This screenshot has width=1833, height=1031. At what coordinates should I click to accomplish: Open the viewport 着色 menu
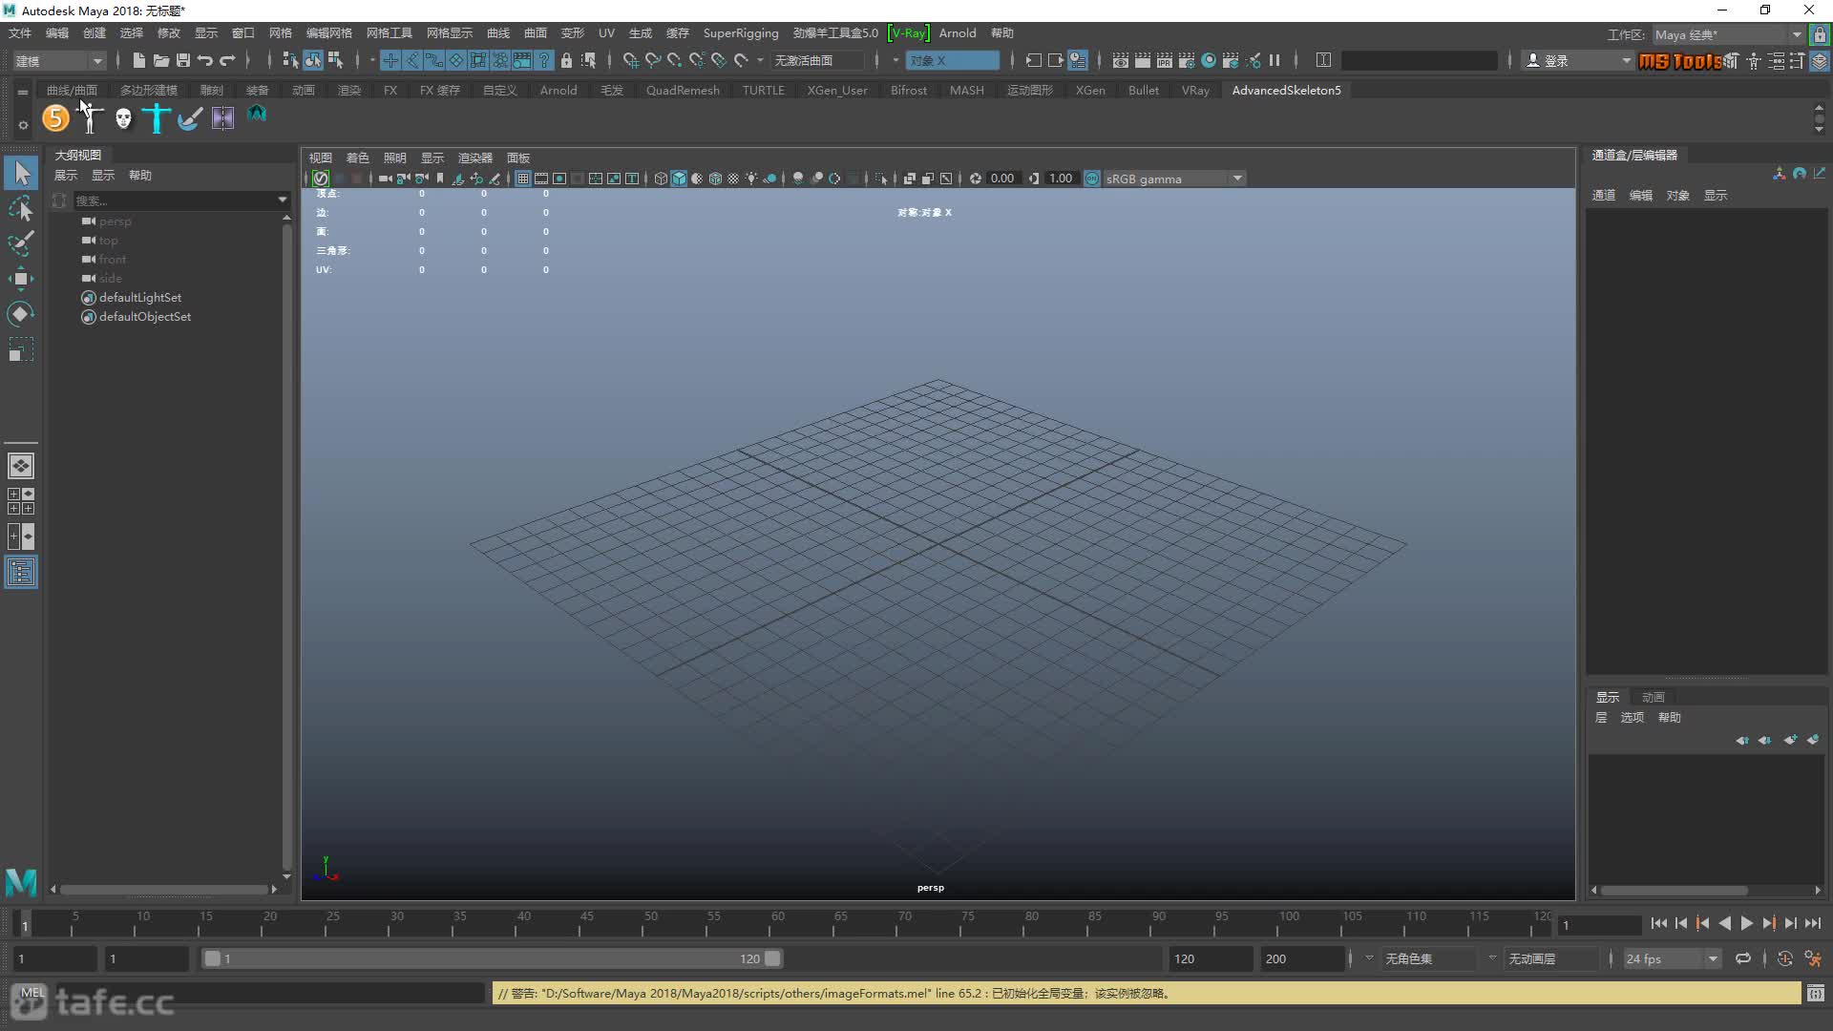coord(357,158)
